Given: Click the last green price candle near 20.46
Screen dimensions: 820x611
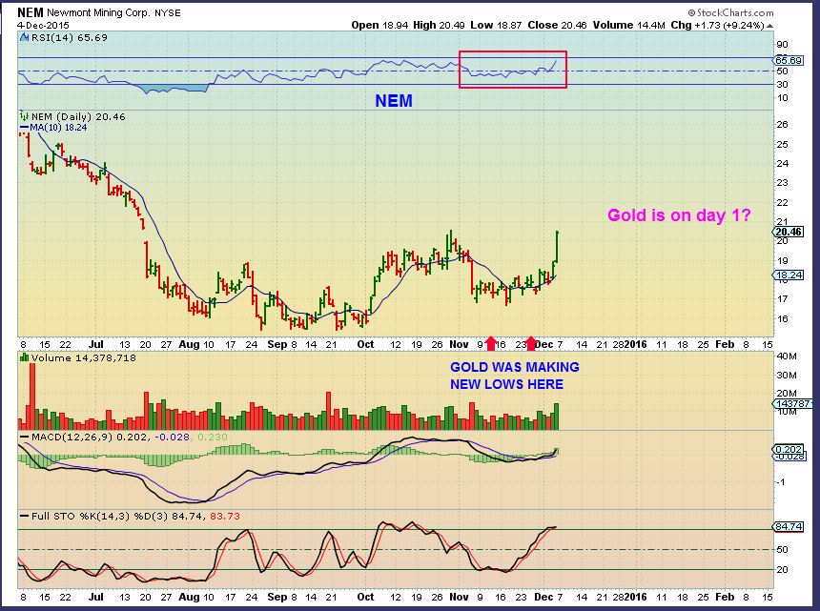Looking at the screenshot, I should pos(557,247).
